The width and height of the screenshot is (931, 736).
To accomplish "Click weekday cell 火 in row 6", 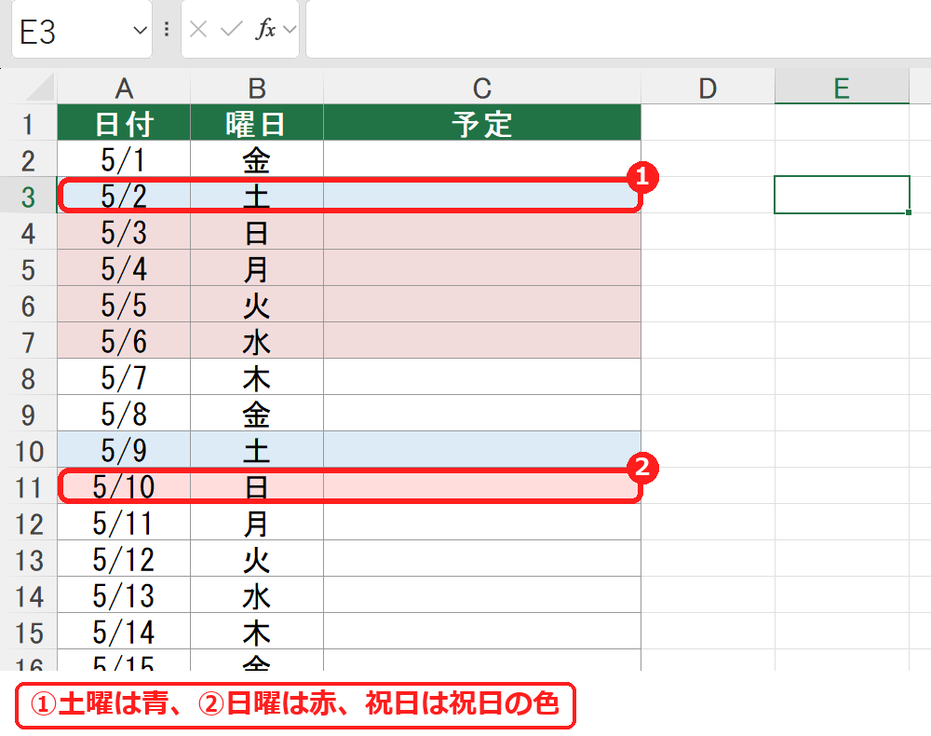I will click(x=257, y=305).
